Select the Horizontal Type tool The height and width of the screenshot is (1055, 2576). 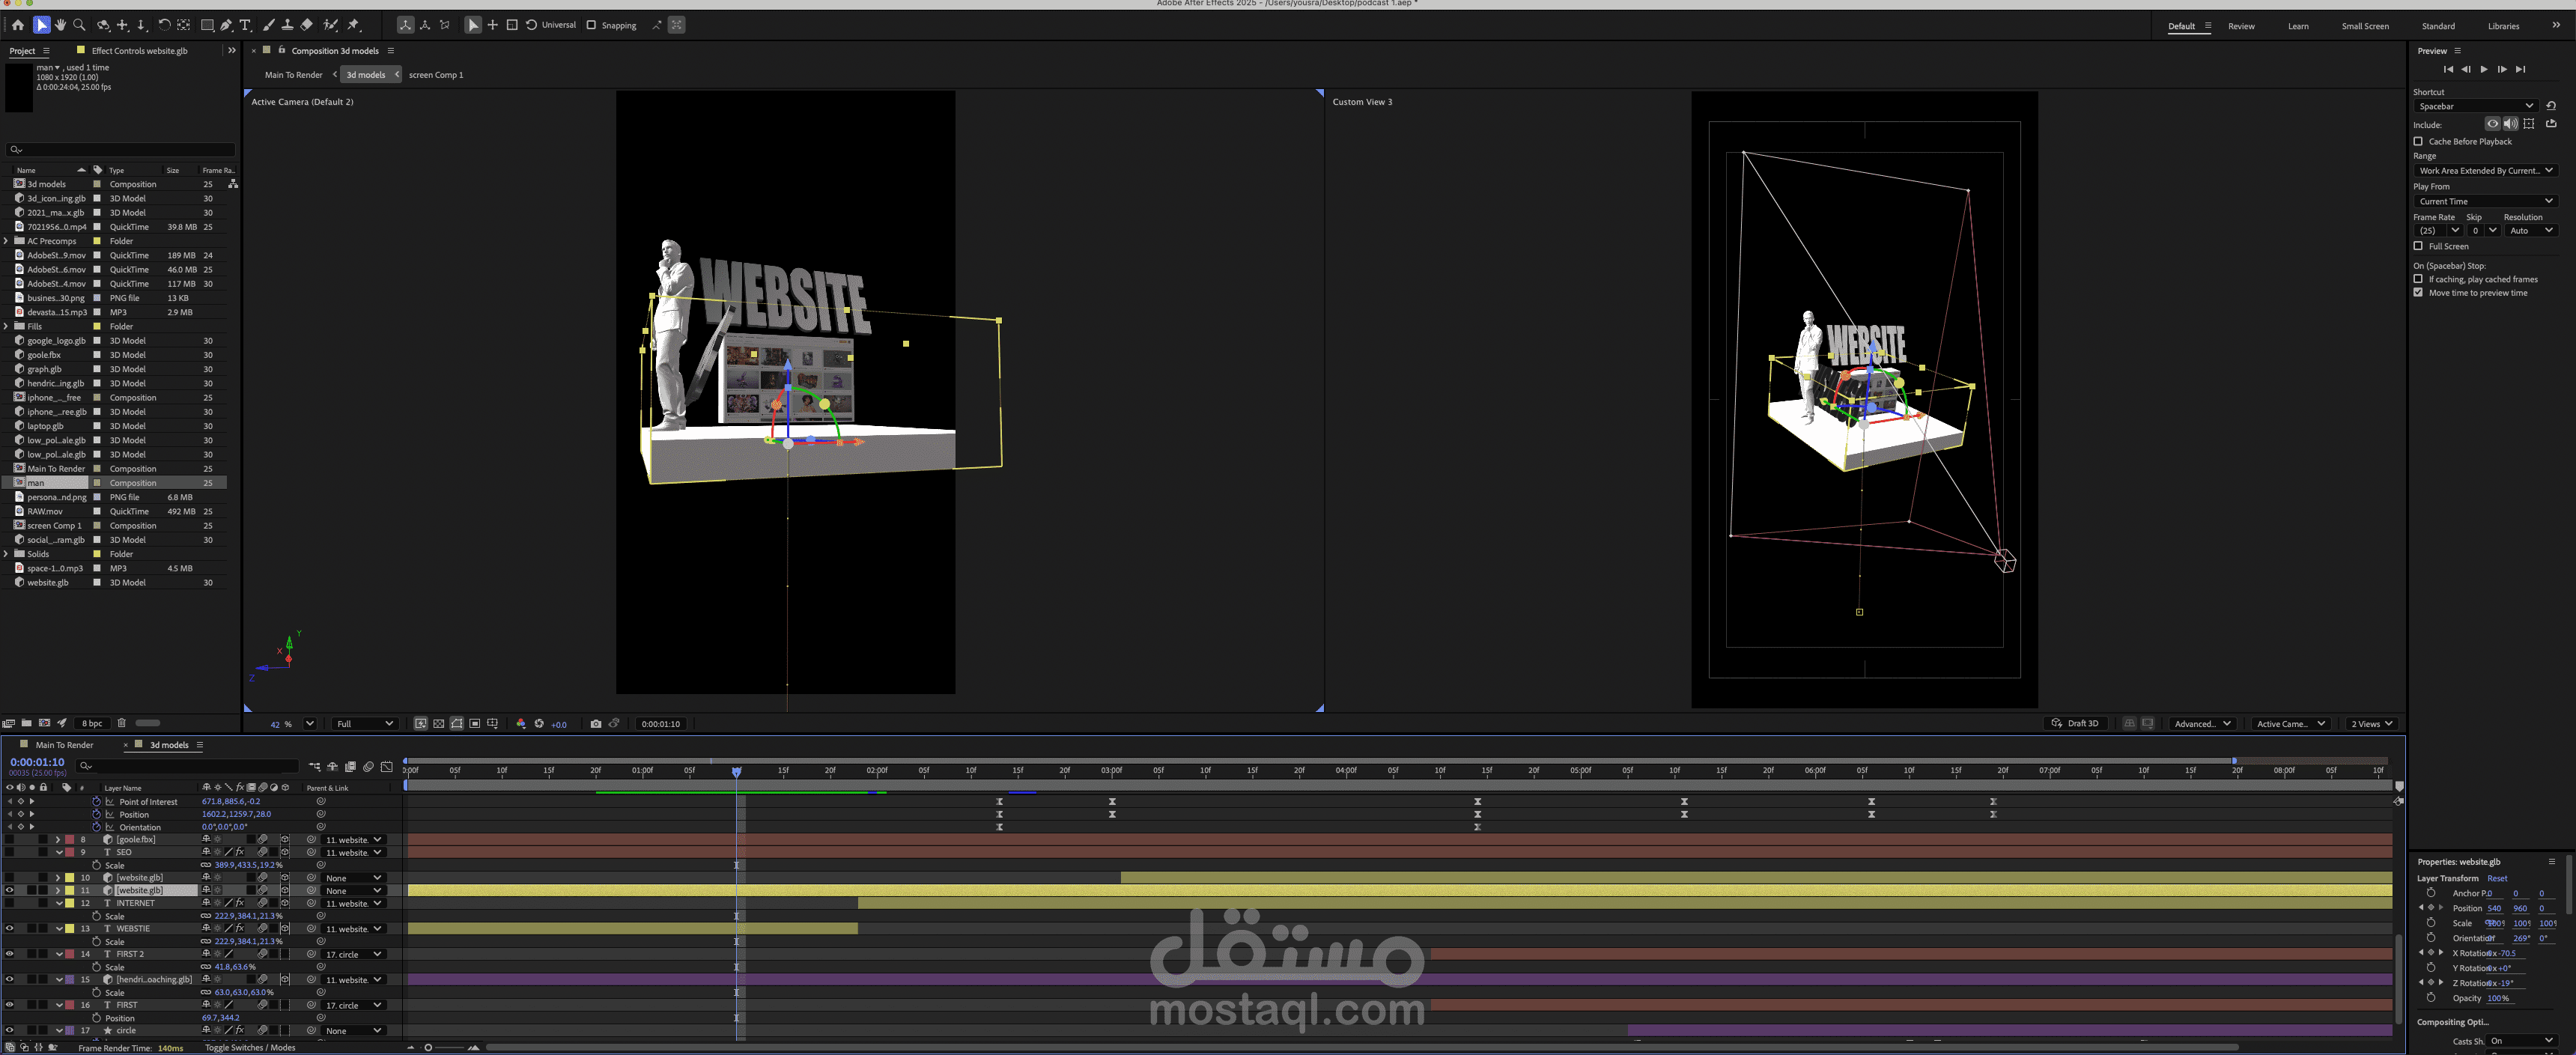coord(245,25)
